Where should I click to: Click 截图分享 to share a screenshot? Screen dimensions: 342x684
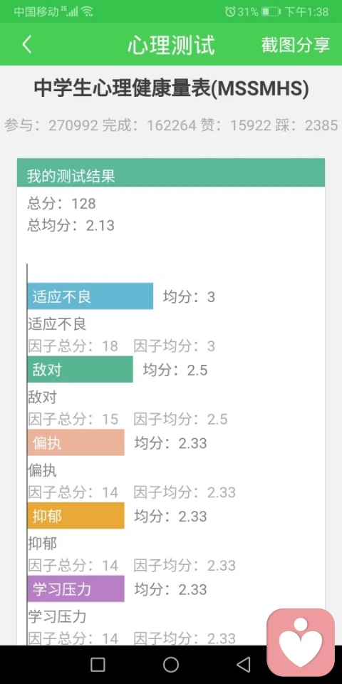tap(296, 44)
